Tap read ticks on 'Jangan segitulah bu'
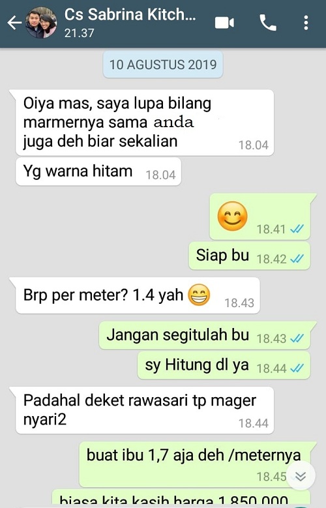The width and height of the screenshot is (326, 508). pos(297,338)
